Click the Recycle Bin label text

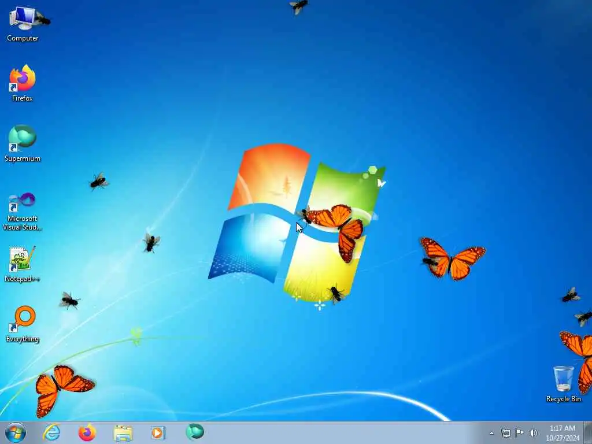(x=563, y=399)
